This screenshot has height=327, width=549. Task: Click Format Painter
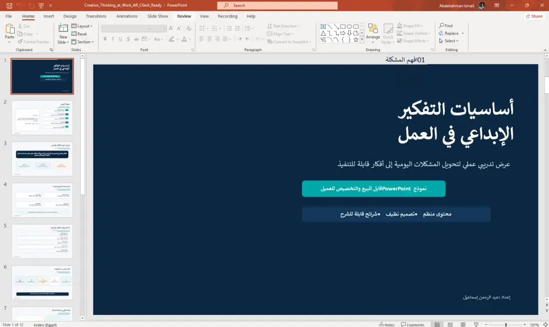tap(33, 42)
